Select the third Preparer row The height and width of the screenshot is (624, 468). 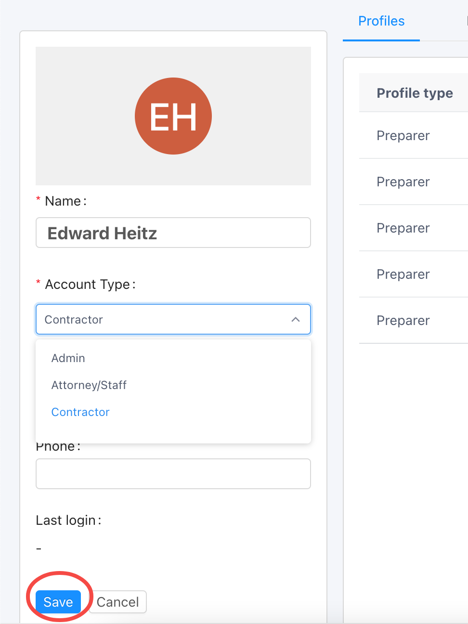pos(403,228)
